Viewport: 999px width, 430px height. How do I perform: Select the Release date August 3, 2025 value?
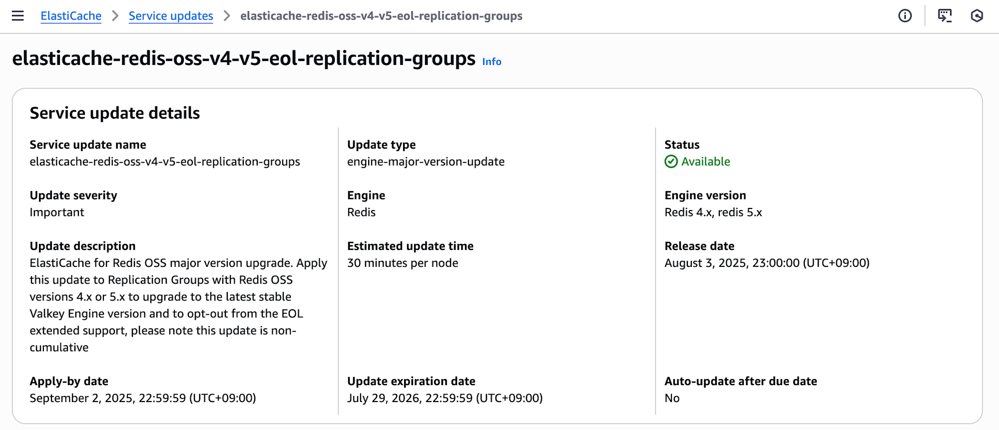tap(767, 263)
